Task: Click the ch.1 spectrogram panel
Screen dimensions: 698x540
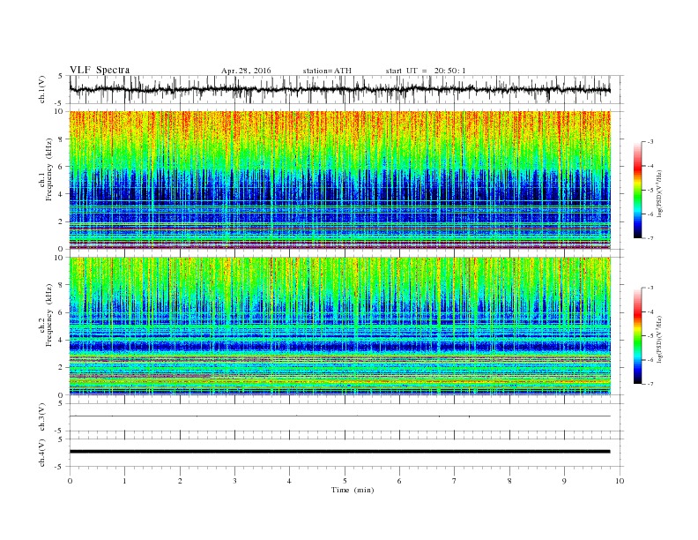Action: pos(339,180)
